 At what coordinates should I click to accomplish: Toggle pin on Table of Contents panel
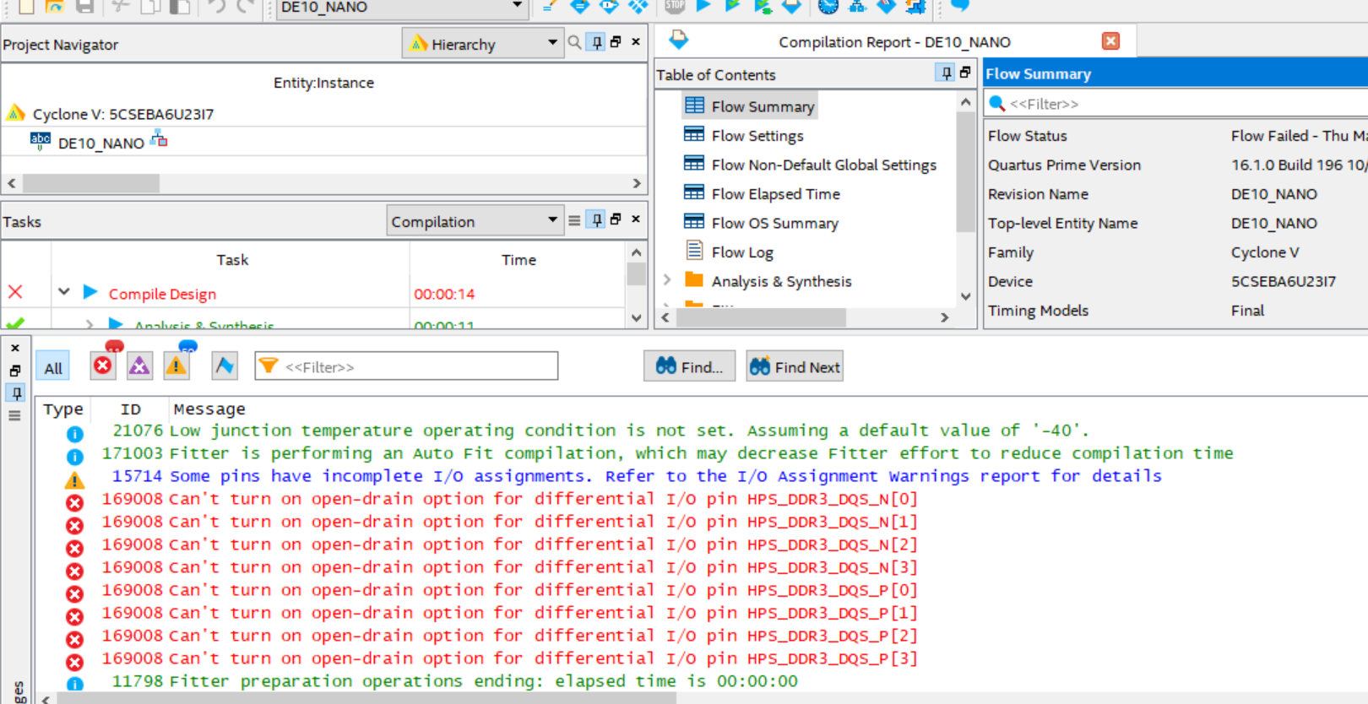(x=946, y=73)
